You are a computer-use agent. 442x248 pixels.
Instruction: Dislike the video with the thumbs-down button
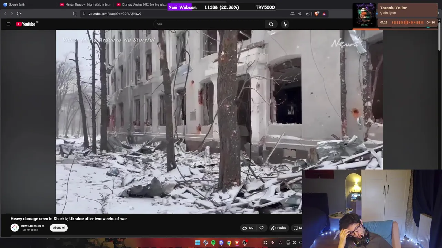261,228
